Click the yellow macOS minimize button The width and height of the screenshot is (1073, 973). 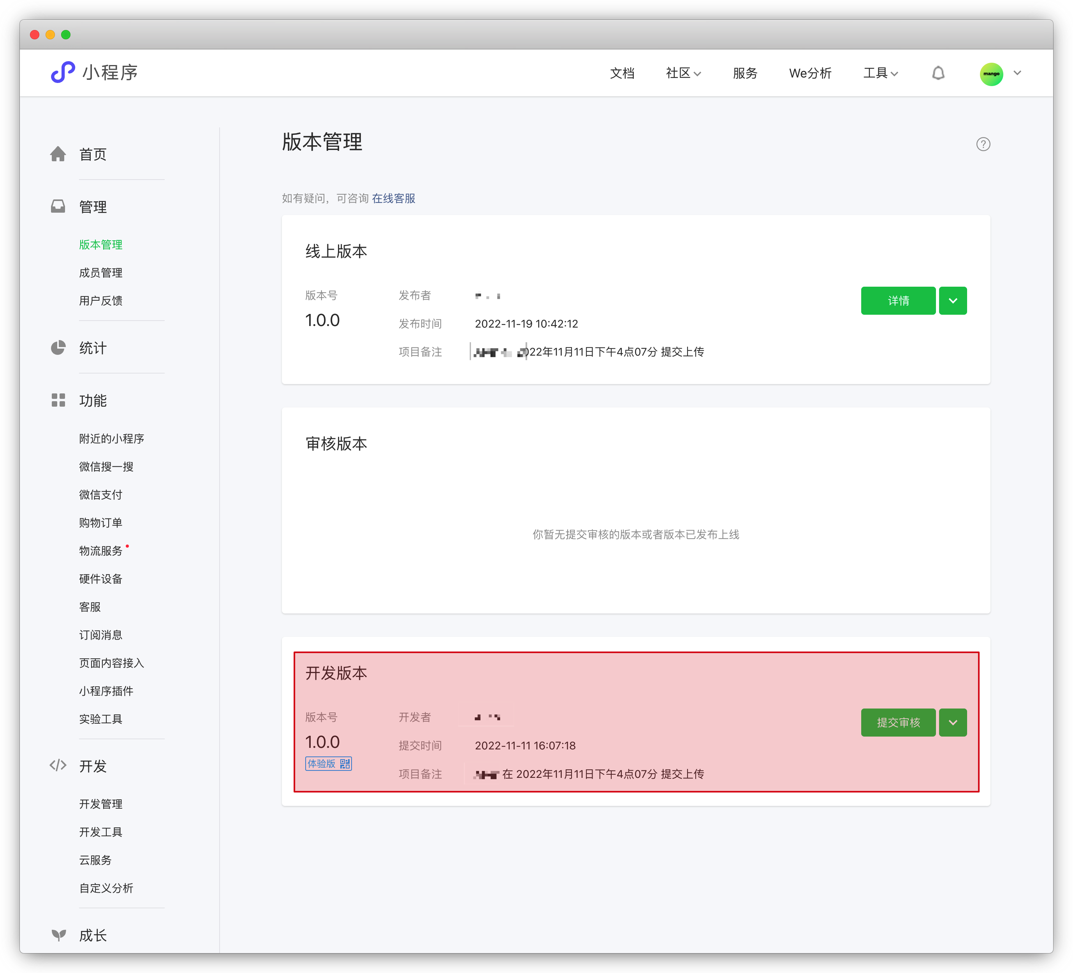point(50,35)
